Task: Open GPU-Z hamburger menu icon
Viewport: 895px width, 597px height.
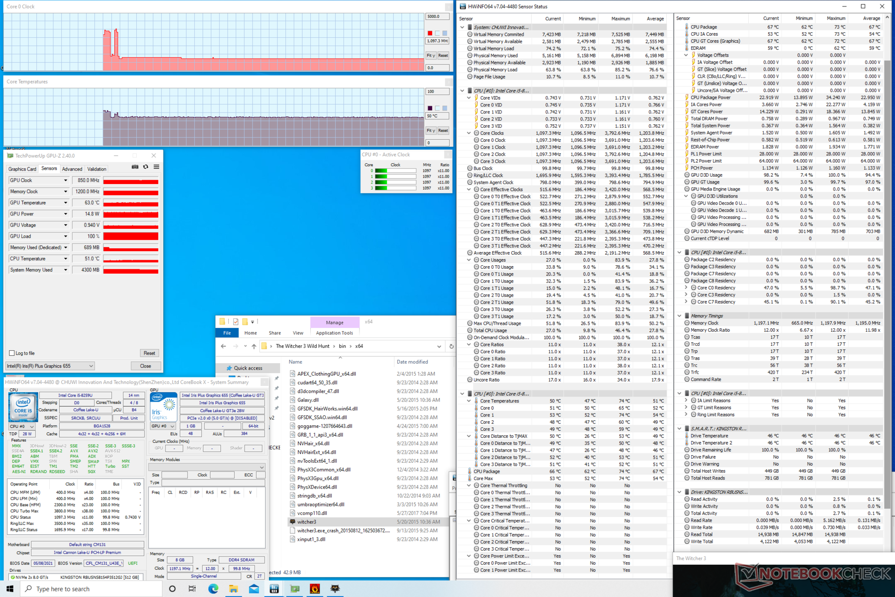Action: pyautogui.click(x=156, y=167)
